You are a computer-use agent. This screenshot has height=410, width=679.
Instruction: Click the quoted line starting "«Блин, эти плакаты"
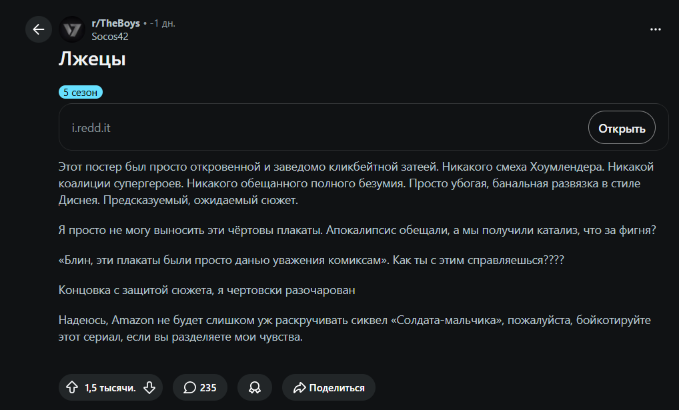(x=311, y=260)
